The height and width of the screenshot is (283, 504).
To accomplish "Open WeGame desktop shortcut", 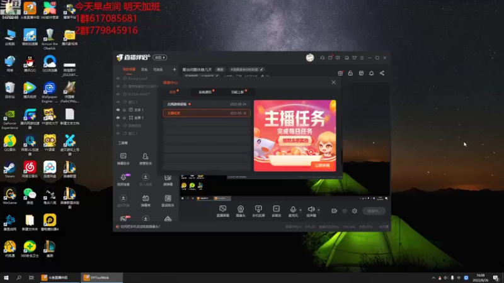I will (9, 197).
